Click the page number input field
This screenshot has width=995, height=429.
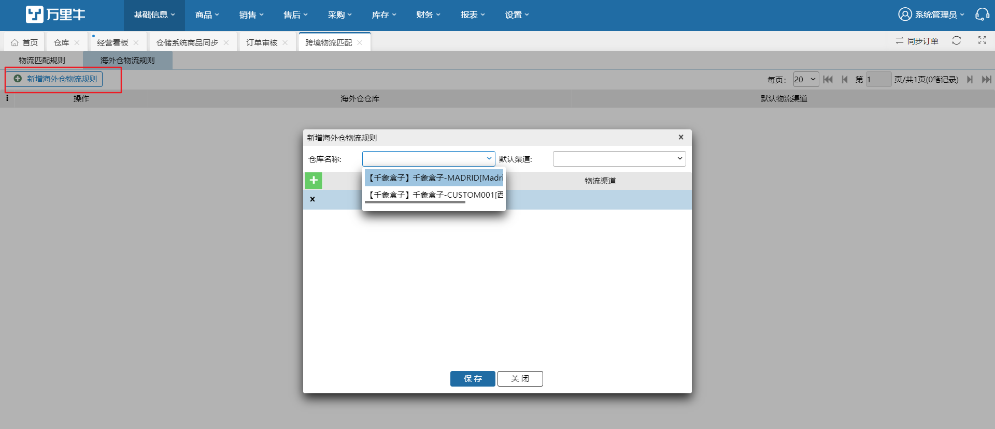tap(878, 79)
